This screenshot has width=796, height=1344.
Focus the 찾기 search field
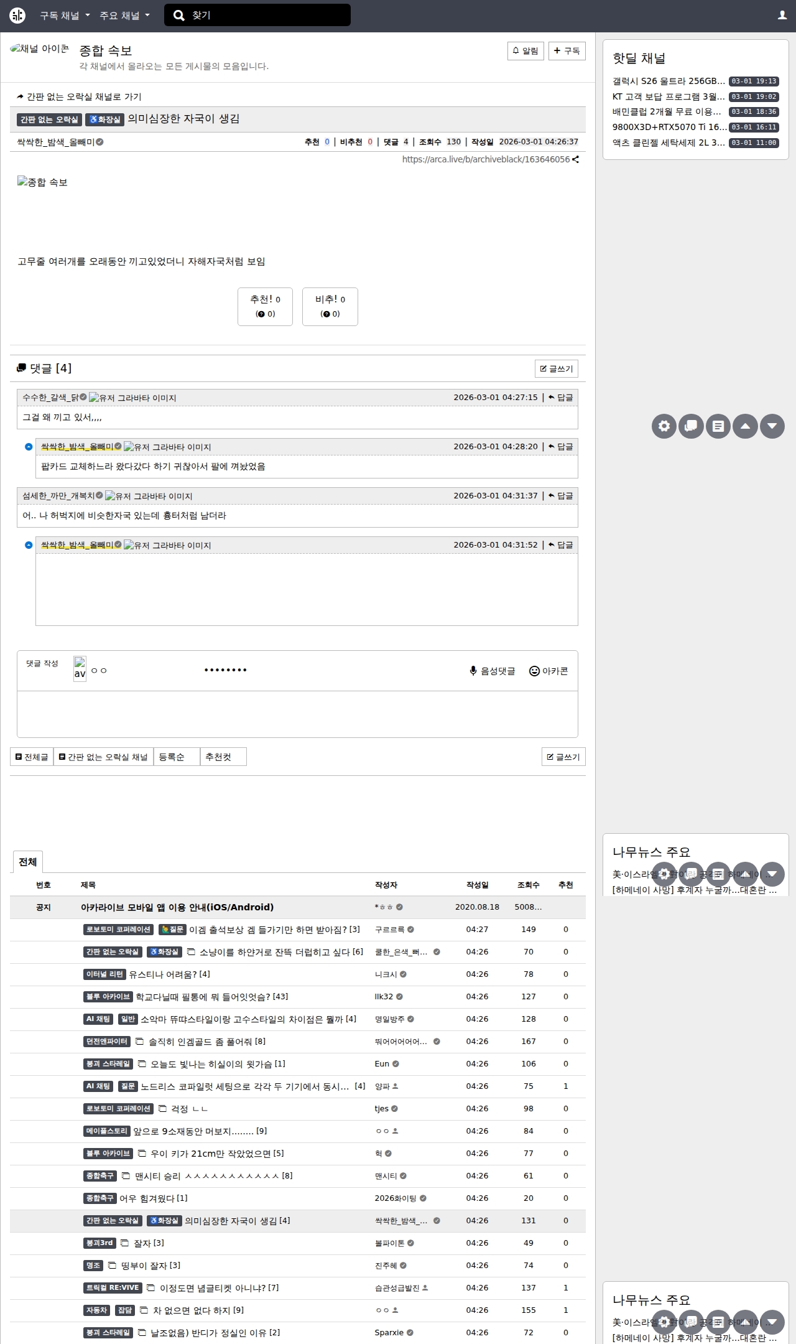[x=267, y=16]
